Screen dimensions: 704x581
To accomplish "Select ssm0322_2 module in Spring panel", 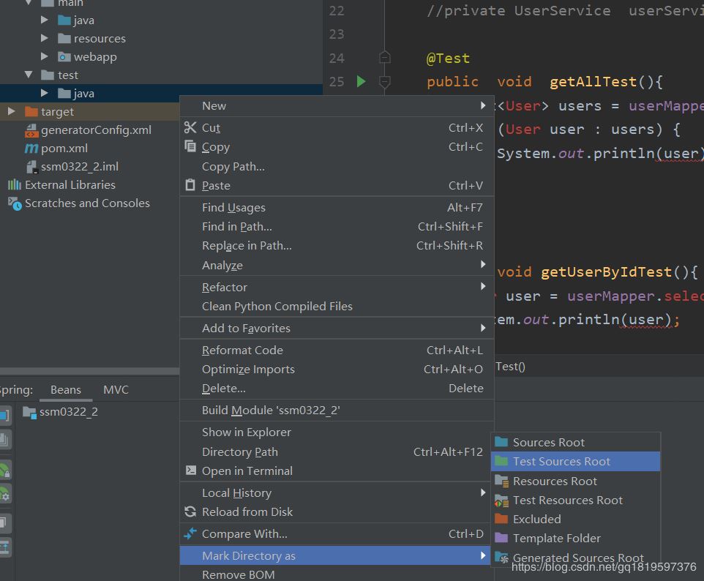I will pyautogui.click(x=68, y=411).
